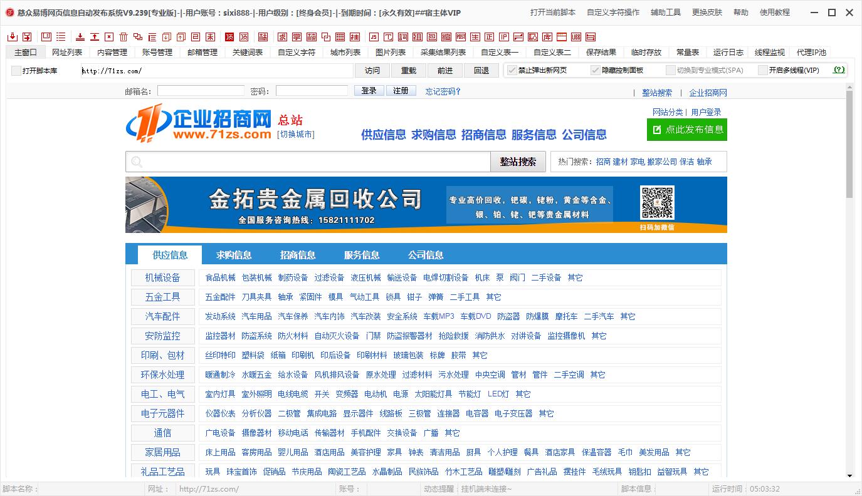Viewport: 862px width, 496px height.
Task: Click the JS script toolbar icon
Action: click(374, 37)
